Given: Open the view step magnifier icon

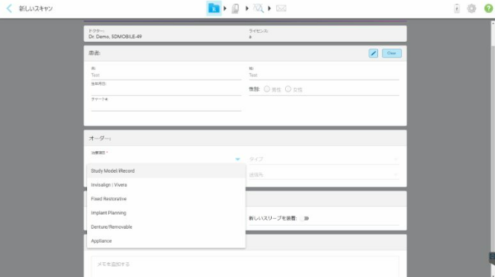Looking at the screenshot, I should pos(258,8).
